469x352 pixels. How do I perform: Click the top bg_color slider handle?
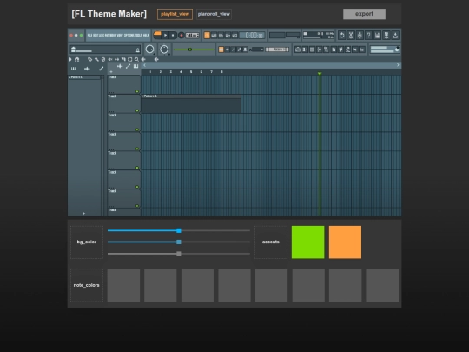pos(179,230)
